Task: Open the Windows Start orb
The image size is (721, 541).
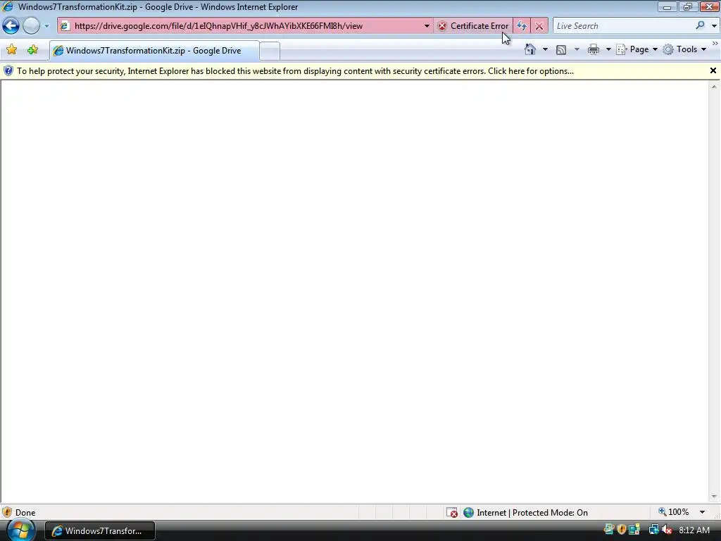Action: (20, 530)
